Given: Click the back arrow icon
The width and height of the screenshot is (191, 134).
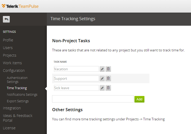Looking at the screenshot, I should (x=6, y=19).
